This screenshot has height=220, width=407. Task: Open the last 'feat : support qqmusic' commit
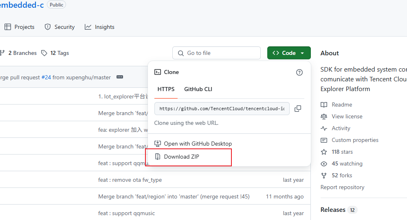click(126, 213)
